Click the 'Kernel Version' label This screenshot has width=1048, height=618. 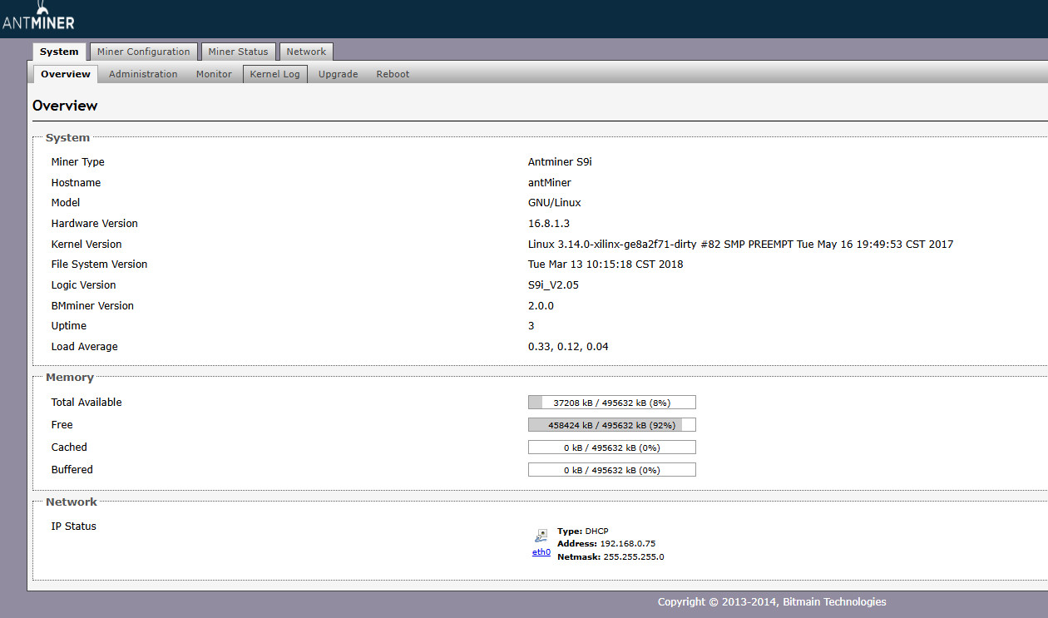tap(87, 245)
